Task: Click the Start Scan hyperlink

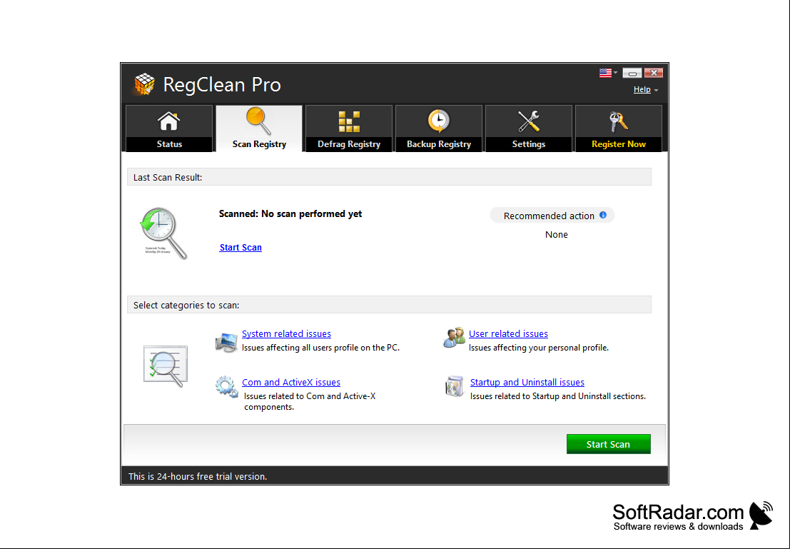Action: [x=240, y=248]
